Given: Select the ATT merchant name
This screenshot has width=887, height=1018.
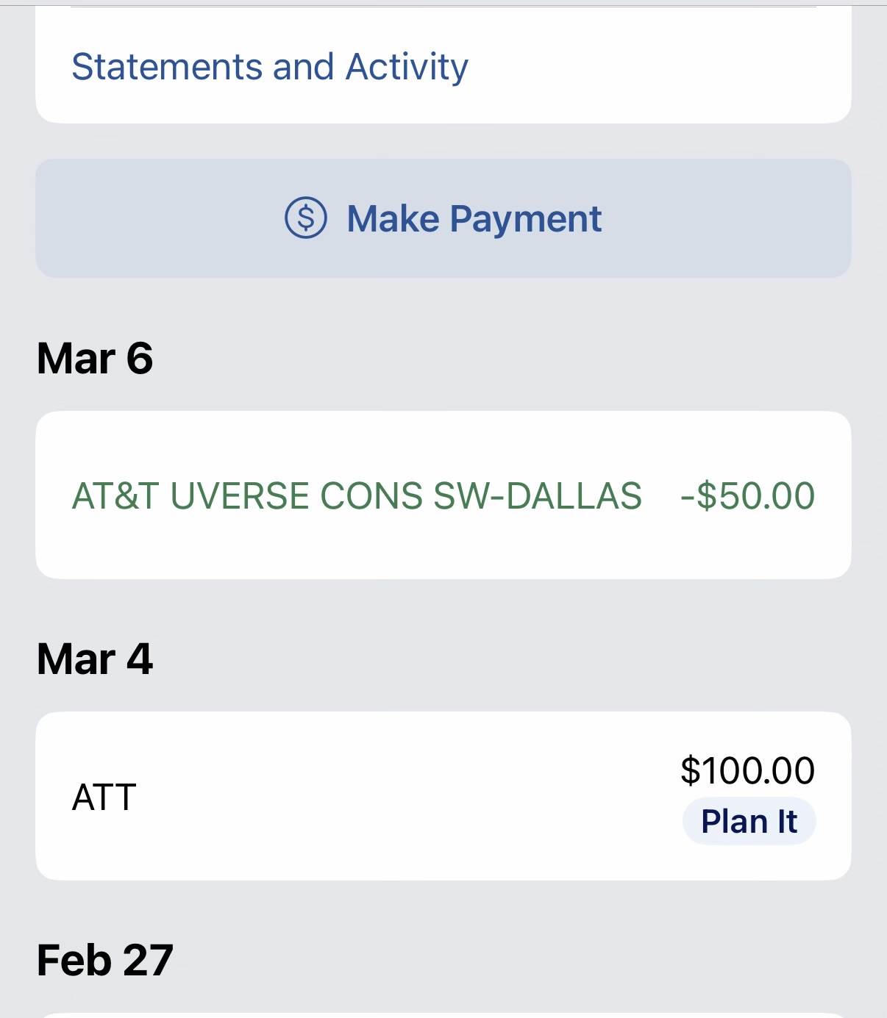Looking at the screenshot, I should (104, 797).
